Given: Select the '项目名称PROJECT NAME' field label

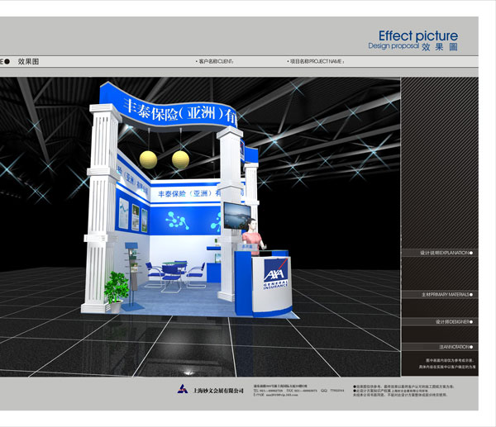Looking at the screenshot, I should (316, 61).
